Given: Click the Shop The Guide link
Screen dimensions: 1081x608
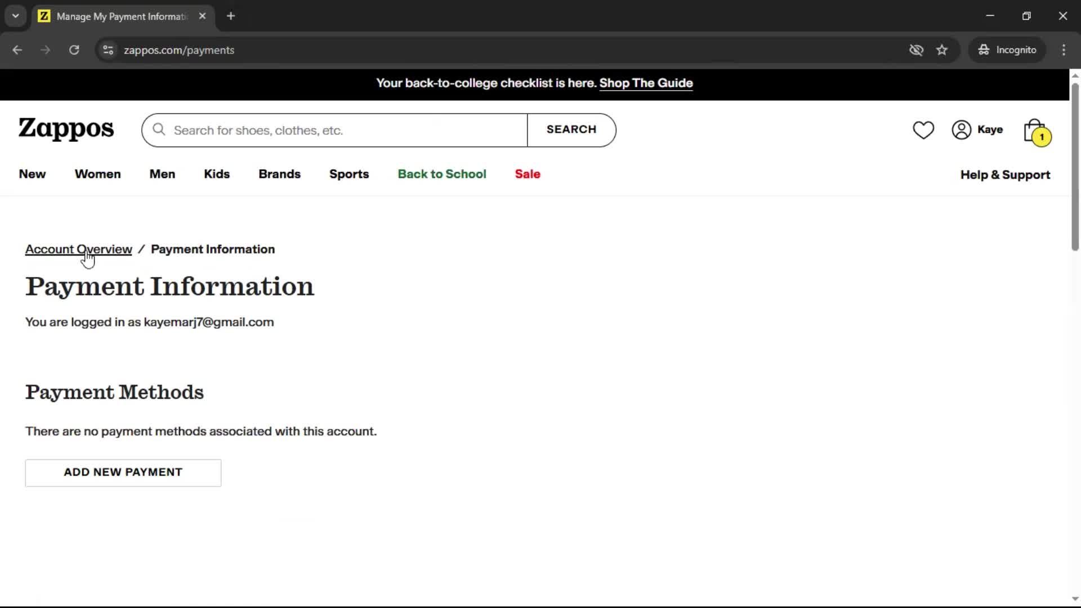Looking at the screenshot, I should click(x=646, y=83).
